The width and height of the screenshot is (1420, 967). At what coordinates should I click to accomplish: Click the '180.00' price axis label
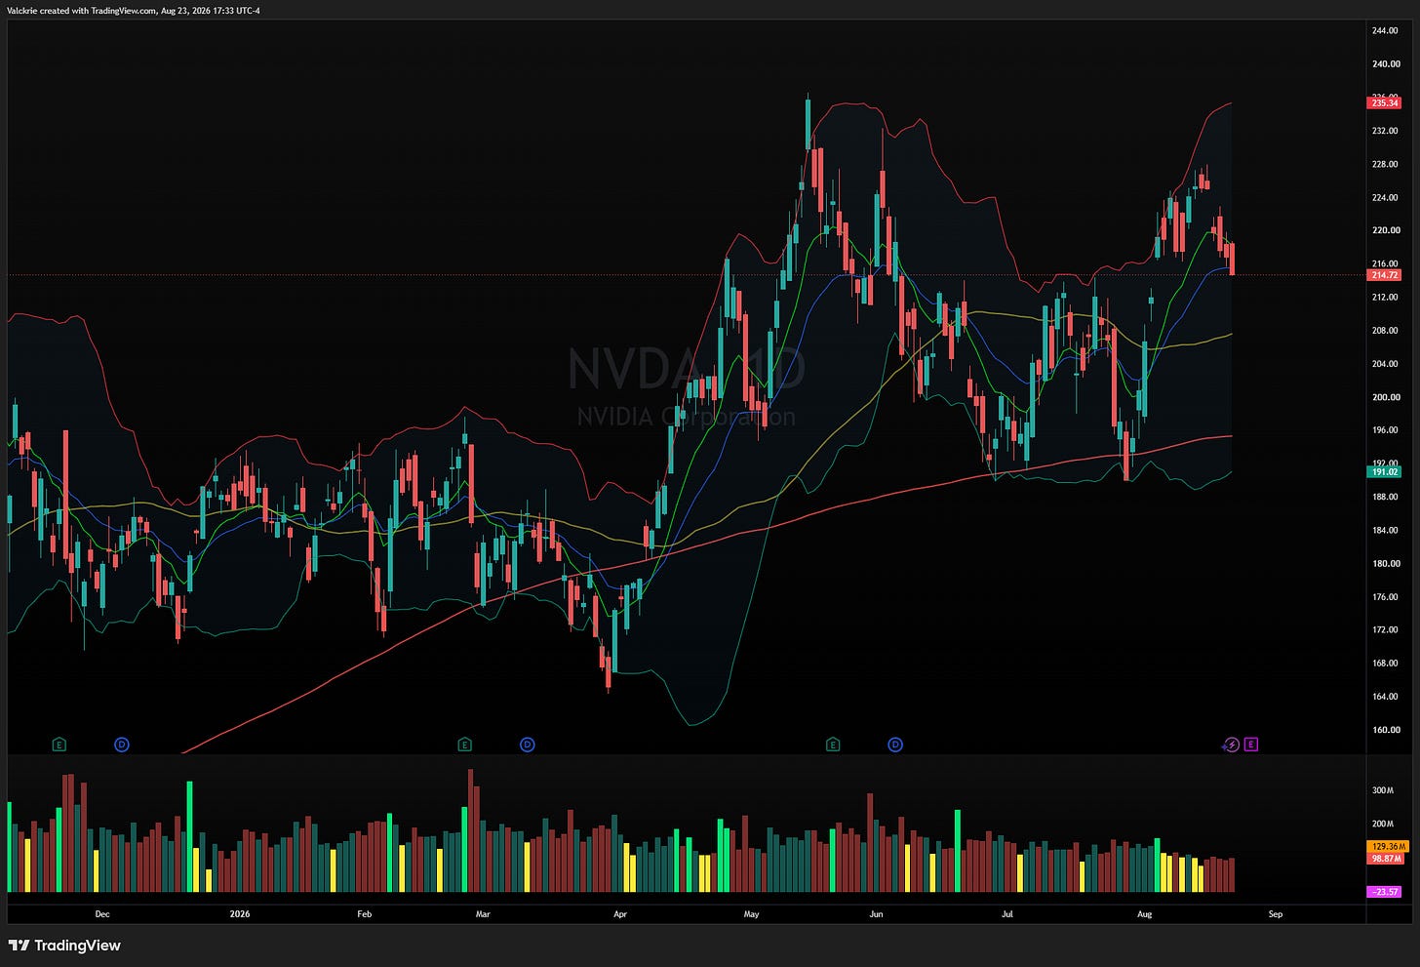pyautogui.click(x=1386, y=563)
